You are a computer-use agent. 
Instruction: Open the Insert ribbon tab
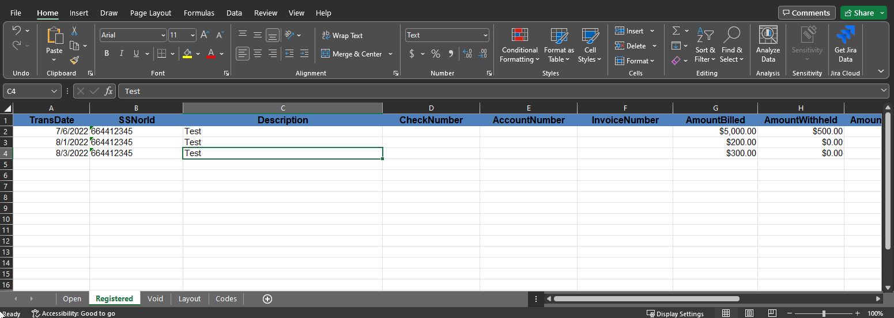(79, 13)
